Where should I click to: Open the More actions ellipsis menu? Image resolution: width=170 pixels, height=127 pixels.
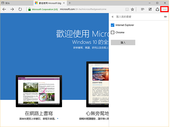pos(164,9)
